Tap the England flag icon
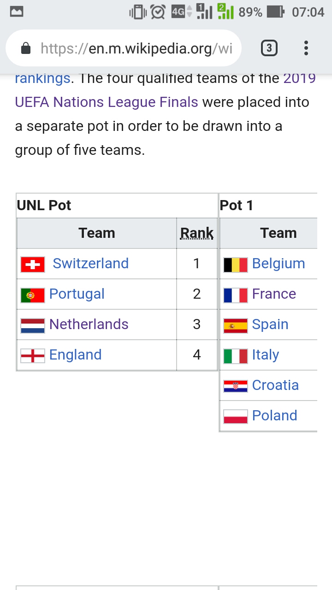This screenshot has width=332, height=590. tap(33, 356)
